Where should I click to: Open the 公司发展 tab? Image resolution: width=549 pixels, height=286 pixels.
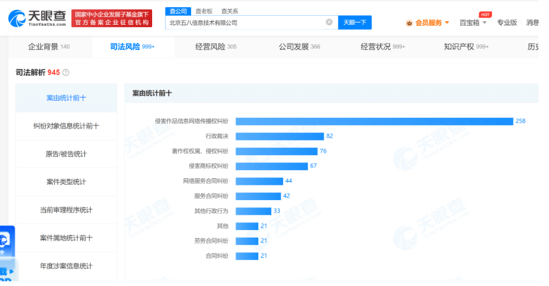point(300,47)
